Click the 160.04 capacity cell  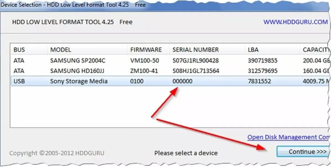click(x=316, y=71)
